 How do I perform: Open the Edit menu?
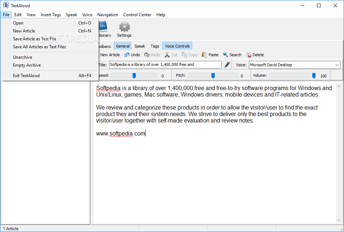coord(18,14)
